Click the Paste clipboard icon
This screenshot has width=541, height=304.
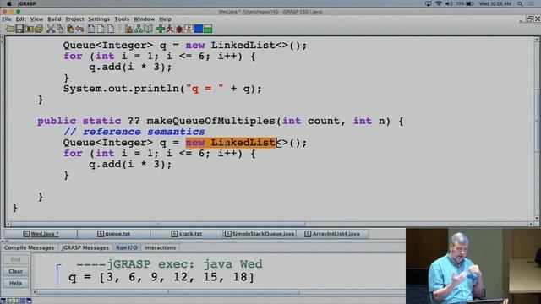coord(70,29)
